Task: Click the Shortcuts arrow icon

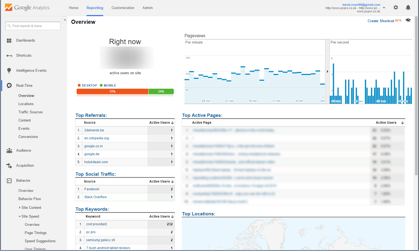Action: pyautogui.click(x=9, y=56)
